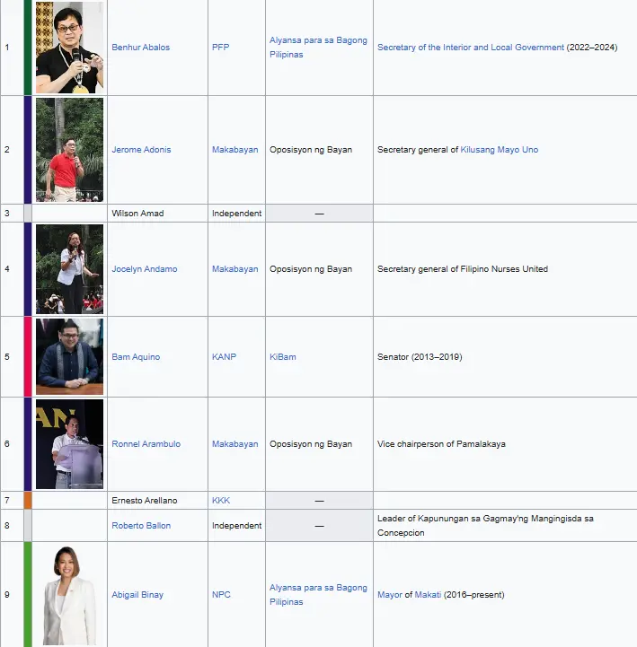Open the Benhur Abalos link

(x=140, y=47)
